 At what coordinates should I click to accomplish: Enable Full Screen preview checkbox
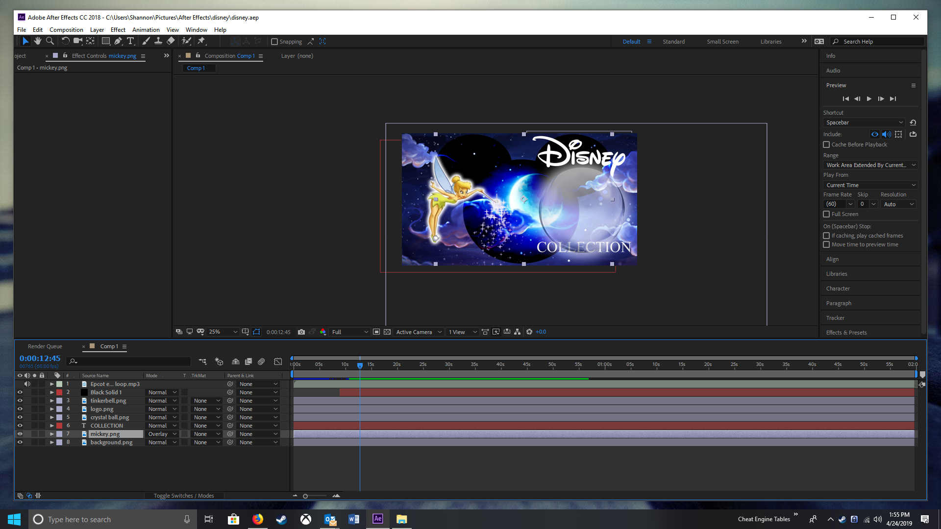tap(826, 214)
